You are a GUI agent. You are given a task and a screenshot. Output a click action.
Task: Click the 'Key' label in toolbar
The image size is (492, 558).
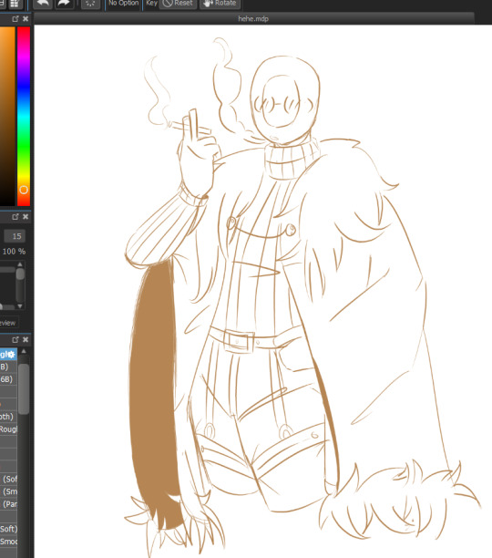coord(151,3)
